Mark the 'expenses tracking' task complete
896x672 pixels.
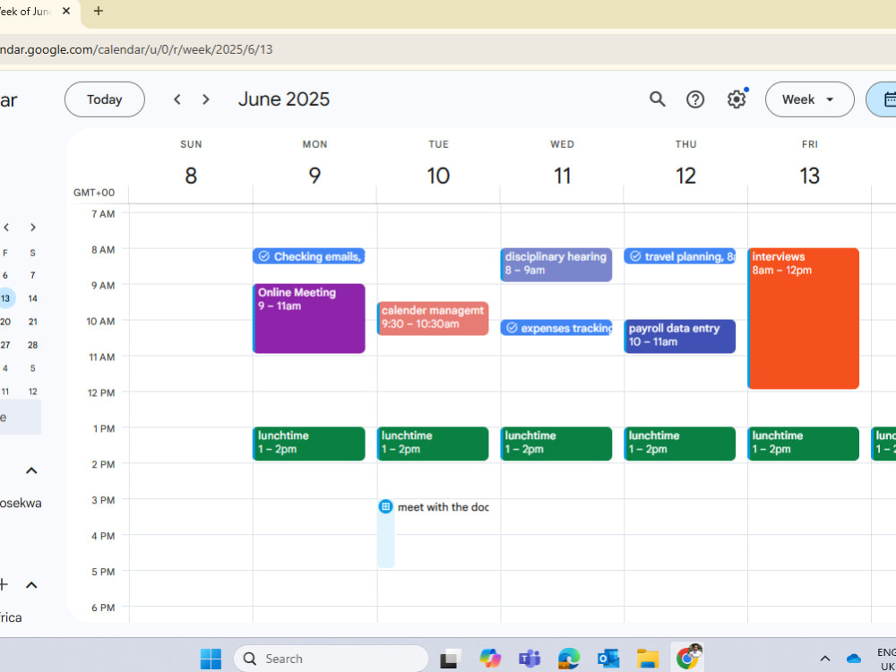coord(512,328)
